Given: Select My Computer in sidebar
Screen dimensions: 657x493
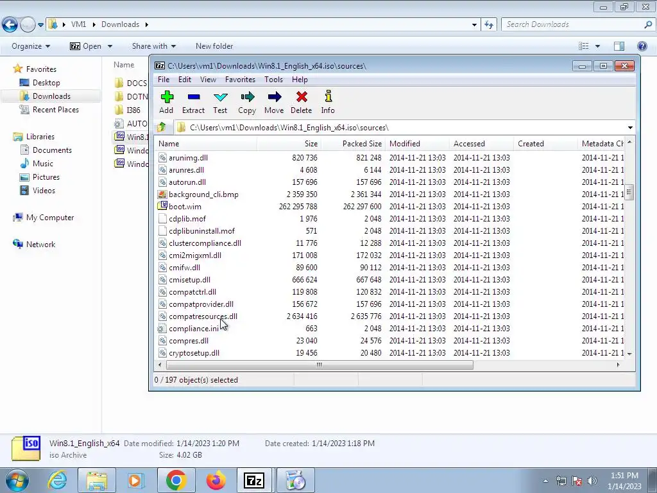Looking at the screenshot, I should tap(50, 218).
